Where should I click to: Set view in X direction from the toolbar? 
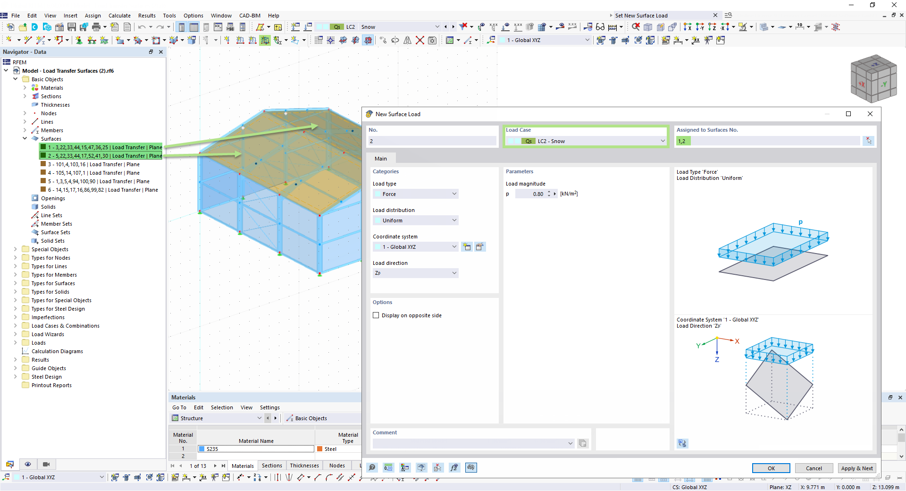pyautogui.click(x=688, y=27)
